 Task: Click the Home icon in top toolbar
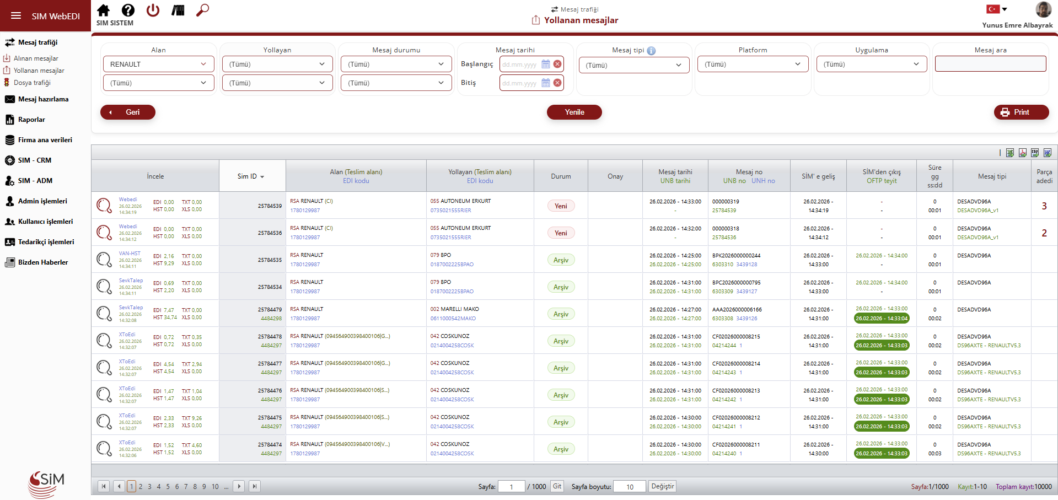[103, 10]
